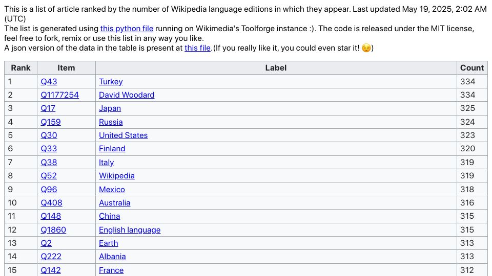Open the Q148 item link
This screenshot has height=276, width=492.
pos(51,216)
